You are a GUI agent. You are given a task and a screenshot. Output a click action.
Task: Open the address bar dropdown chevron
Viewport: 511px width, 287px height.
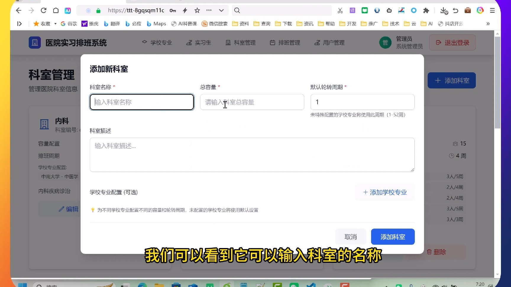221,10
